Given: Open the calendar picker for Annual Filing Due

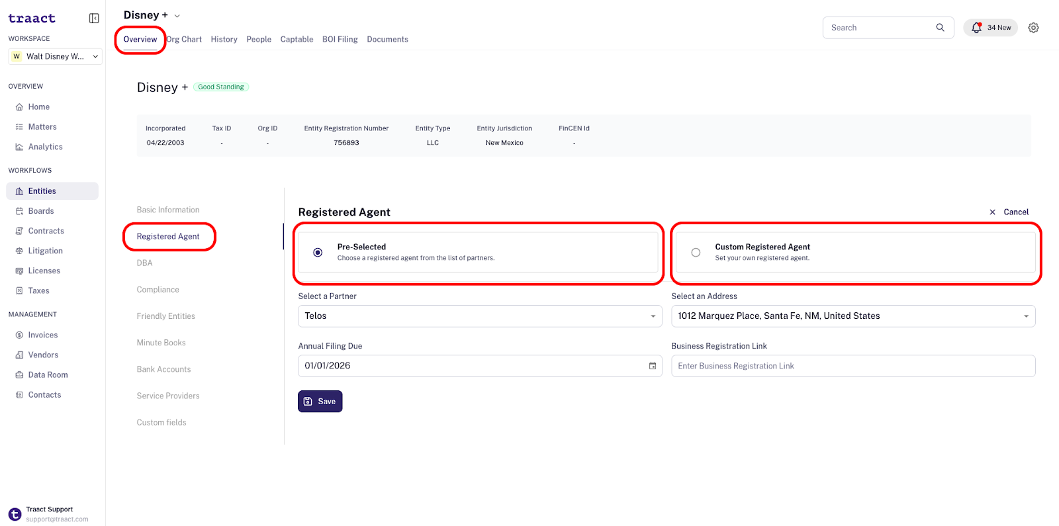Looking at the screenshot, I should [x=653, y=366].
